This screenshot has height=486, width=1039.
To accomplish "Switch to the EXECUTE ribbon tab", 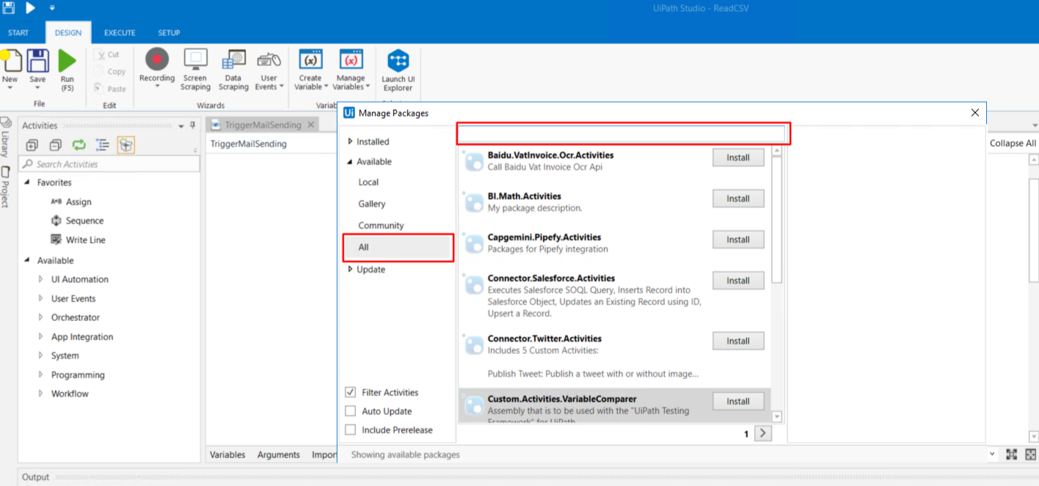I will (x=120, y=33).
